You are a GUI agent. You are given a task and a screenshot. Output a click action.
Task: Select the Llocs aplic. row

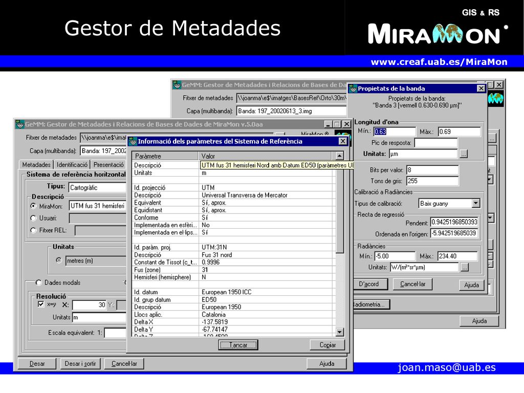click(233, 315)
